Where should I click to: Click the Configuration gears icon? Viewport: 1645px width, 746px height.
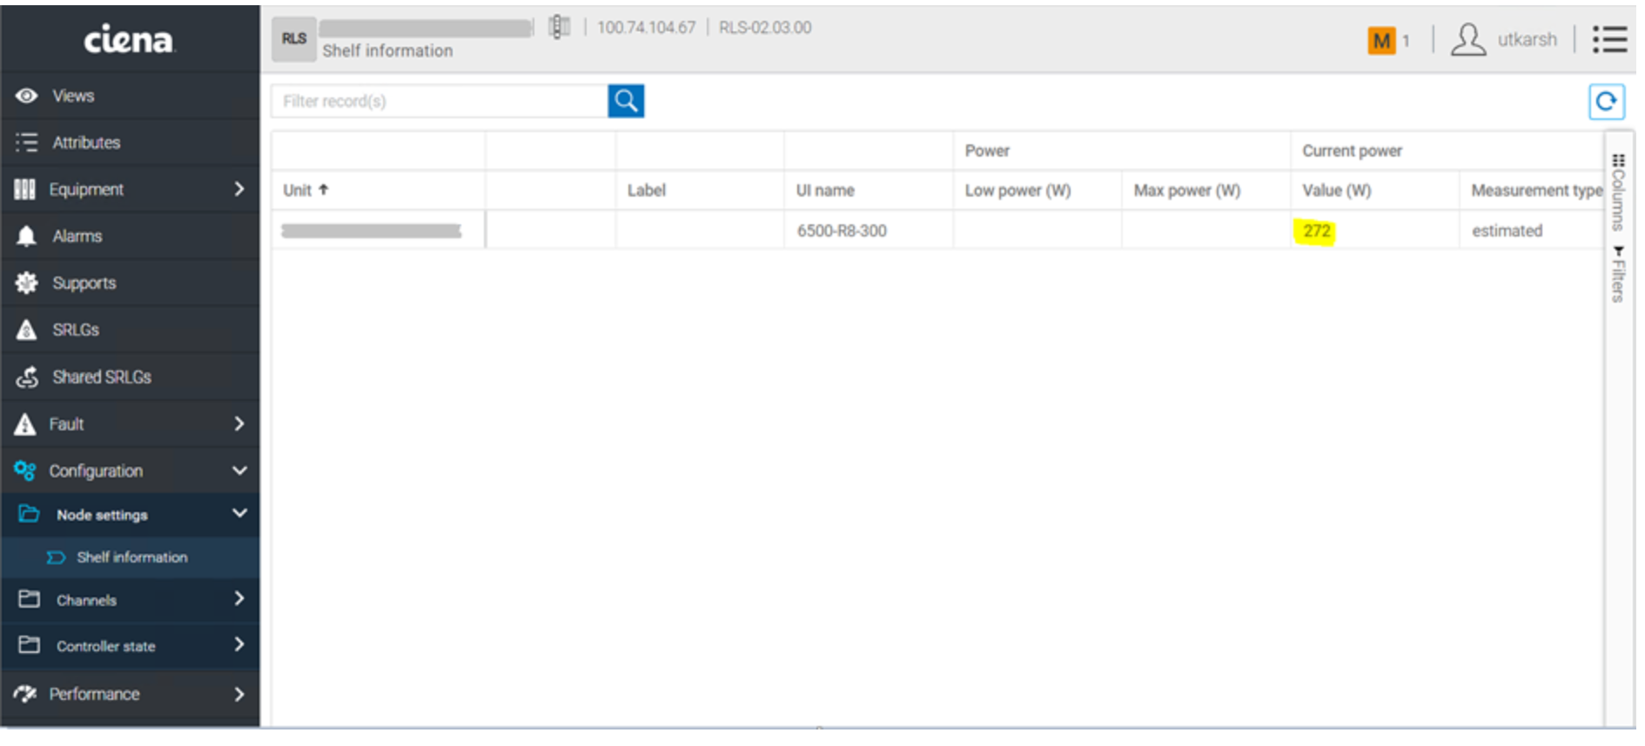click(x=25, y=470)
